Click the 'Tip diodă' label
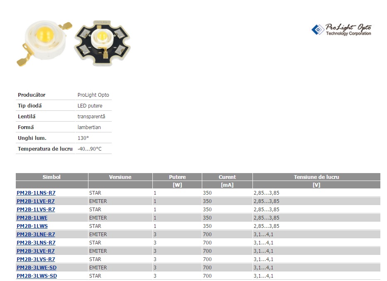 29,106
